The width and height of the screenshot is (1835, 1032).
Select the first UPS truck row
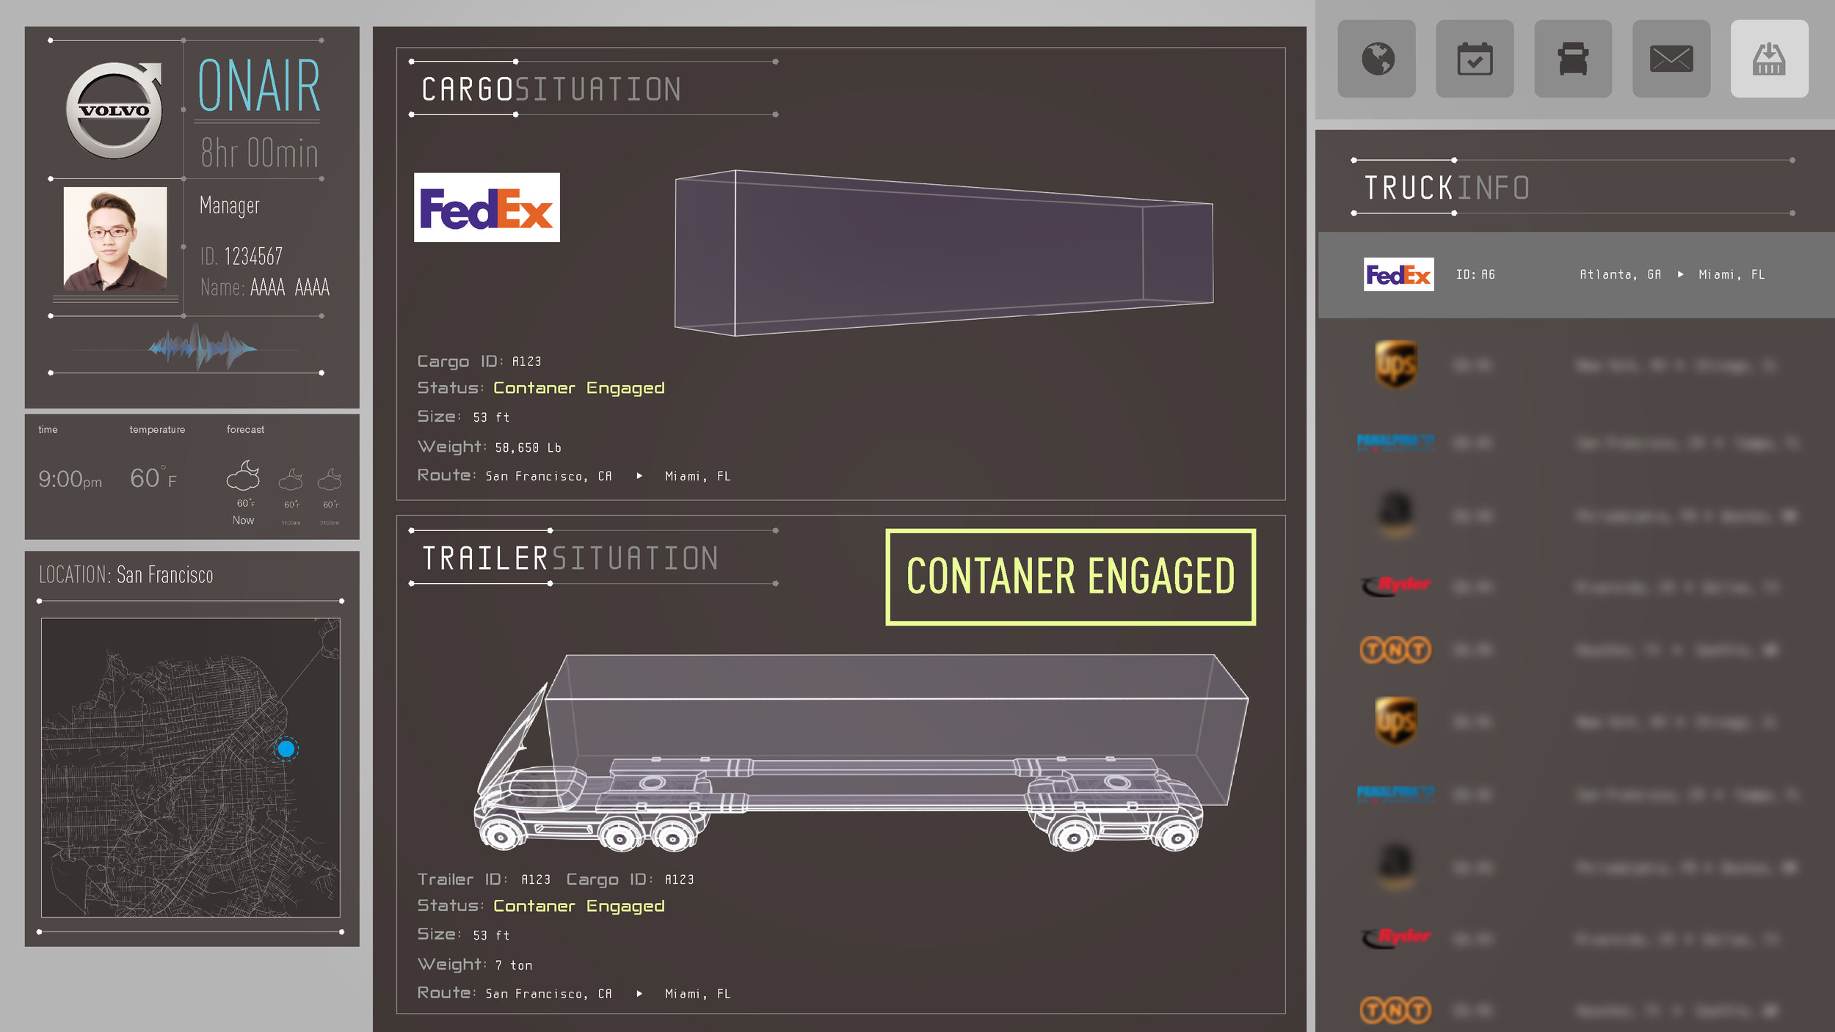click(x=1576, y=365)
